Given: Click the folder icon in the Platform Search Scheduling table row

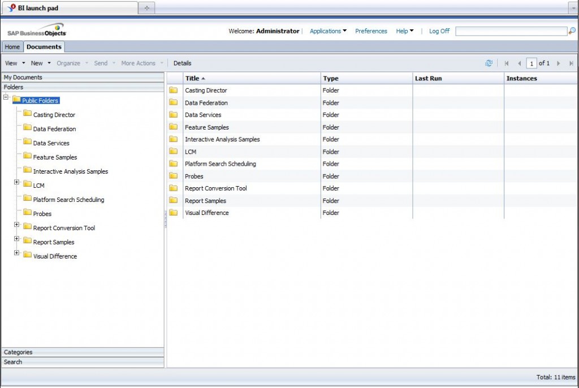Looking at the screenshot, I should [173, 163].
